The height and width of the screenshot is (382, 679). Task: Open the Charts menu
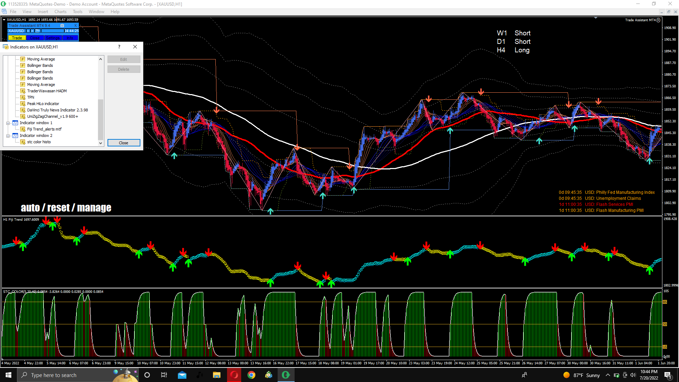[60, 12]
